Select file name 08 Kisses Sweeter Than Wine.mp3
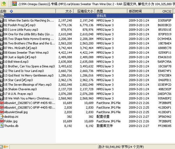The image size is (175, 149). [26, 53]
